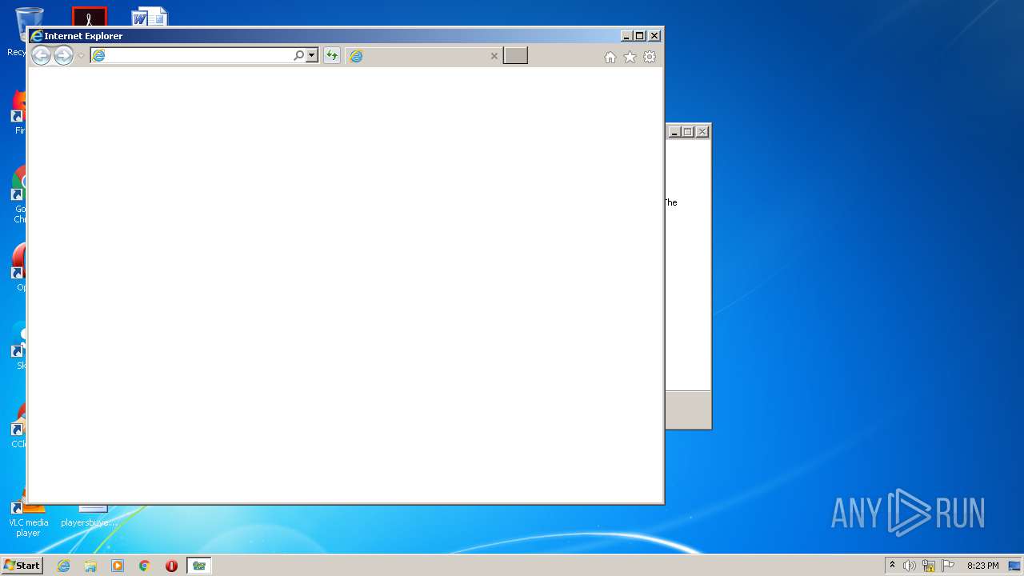
Task: Close the Internet Explorer window
Action: coord(654,36)
